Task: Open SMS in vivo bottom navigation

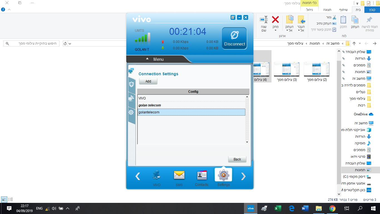Action: (179, 178)
